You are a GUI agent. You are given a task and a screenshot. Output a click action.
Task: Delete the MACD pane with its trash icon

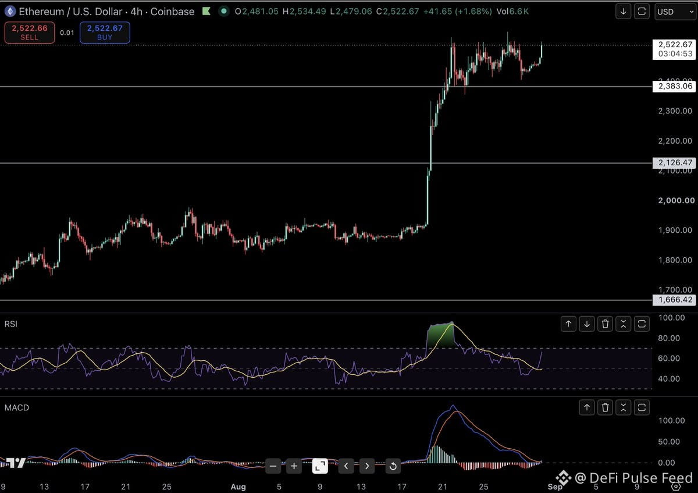pyautogui.click(x=606, y=407)
